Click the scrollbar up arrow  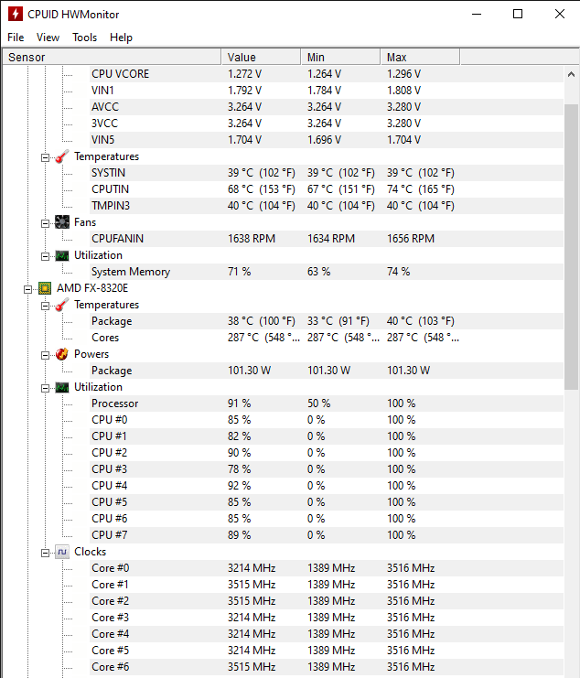point(571,74)
